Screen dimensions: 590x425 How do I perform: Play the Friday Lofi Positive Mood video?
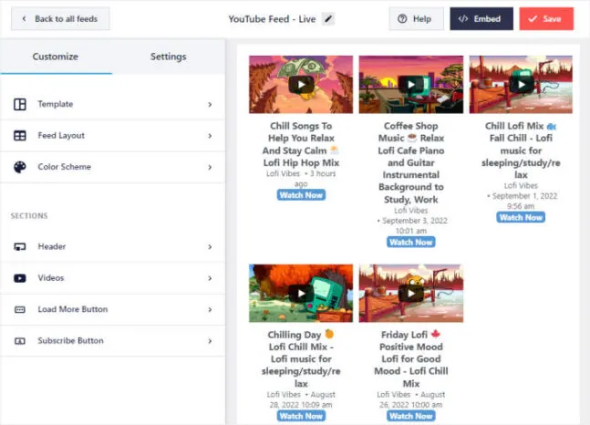coord(411,294)
